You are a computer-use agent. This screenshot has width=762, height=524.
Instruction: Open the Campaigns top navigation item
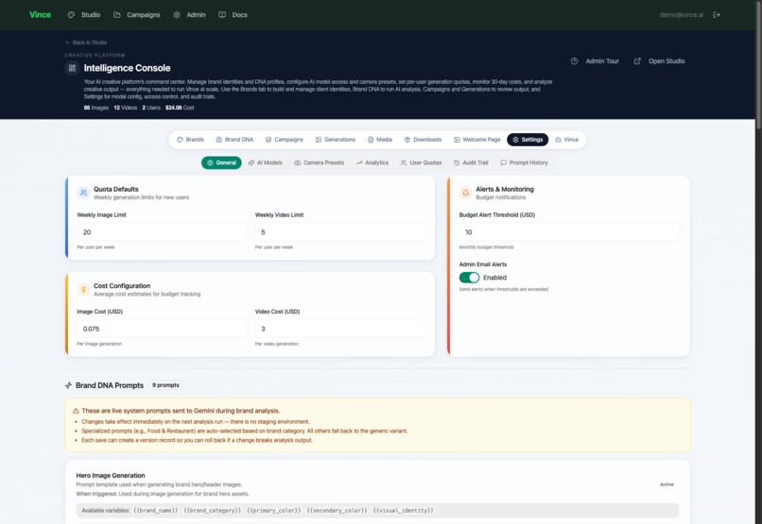(136, 15)
